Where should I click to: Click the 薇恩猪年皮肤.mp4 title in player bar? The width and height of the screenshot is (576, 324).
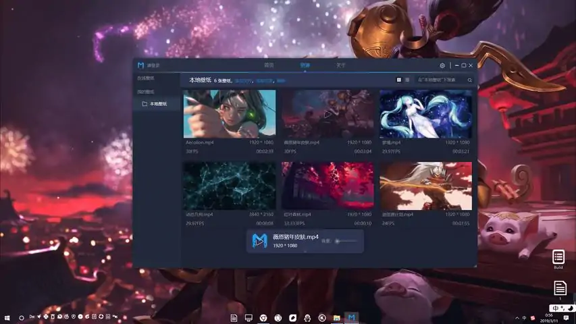click(296, 237)
